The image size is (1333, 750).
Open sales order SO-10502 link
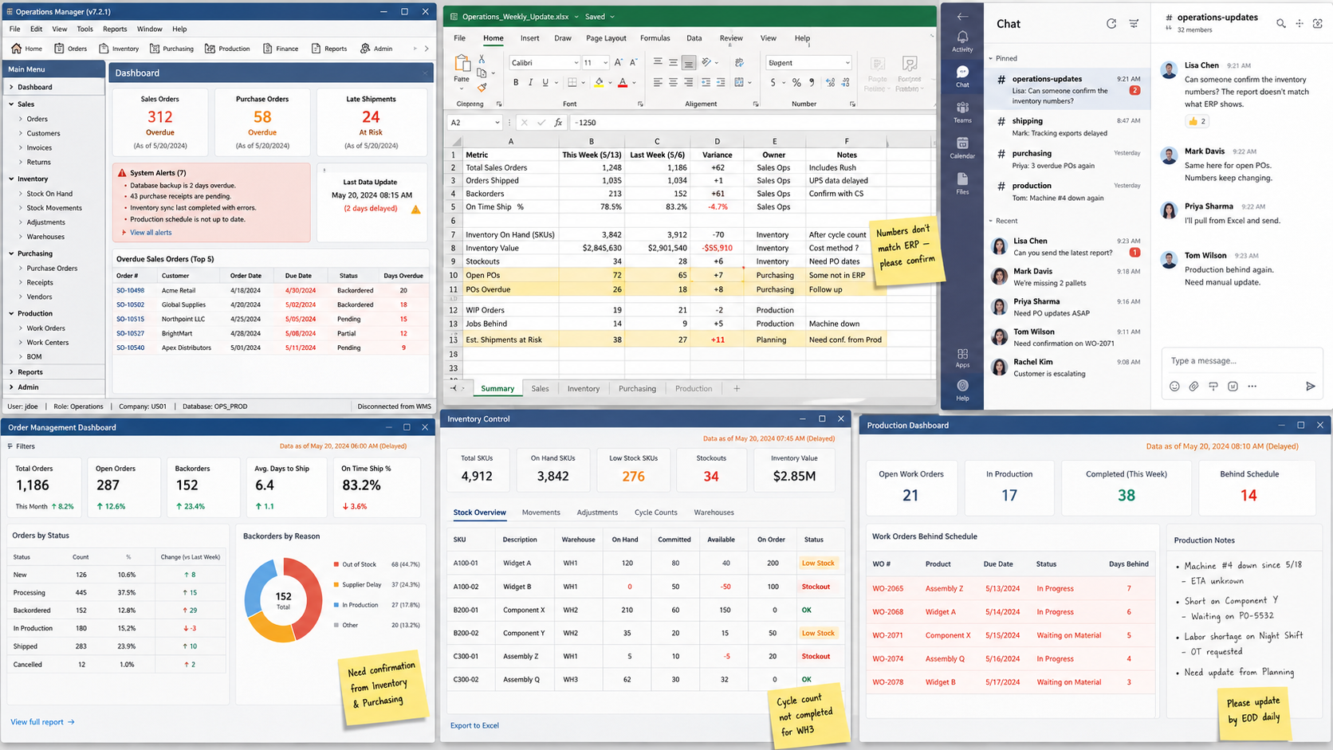tap(130, 304)
